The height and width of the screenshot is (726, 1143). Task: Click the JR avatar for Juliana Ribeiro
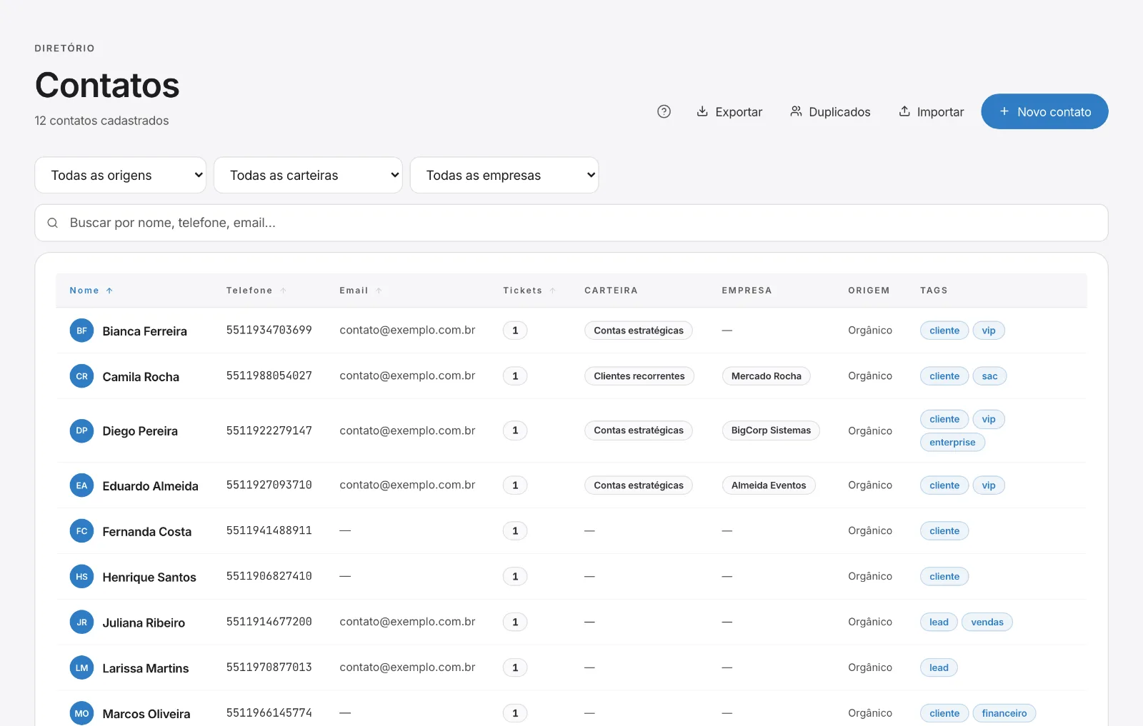click(x=81, y=622)
